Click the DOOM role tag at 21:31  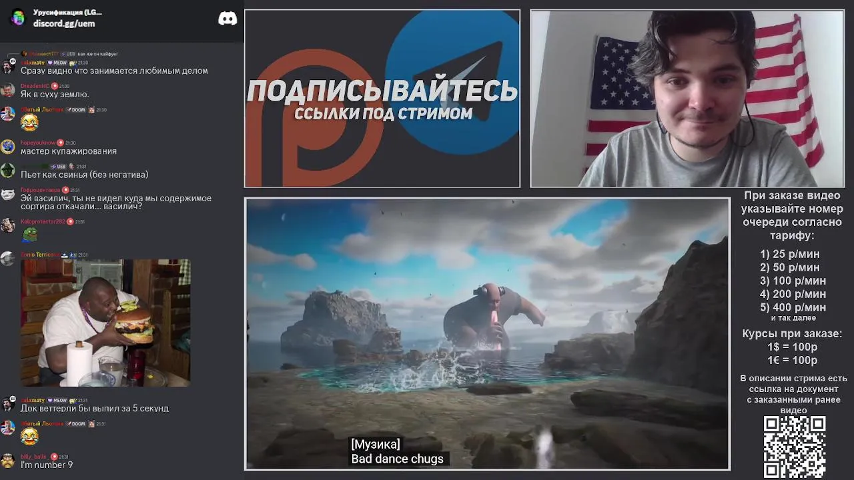coord(76,424)
